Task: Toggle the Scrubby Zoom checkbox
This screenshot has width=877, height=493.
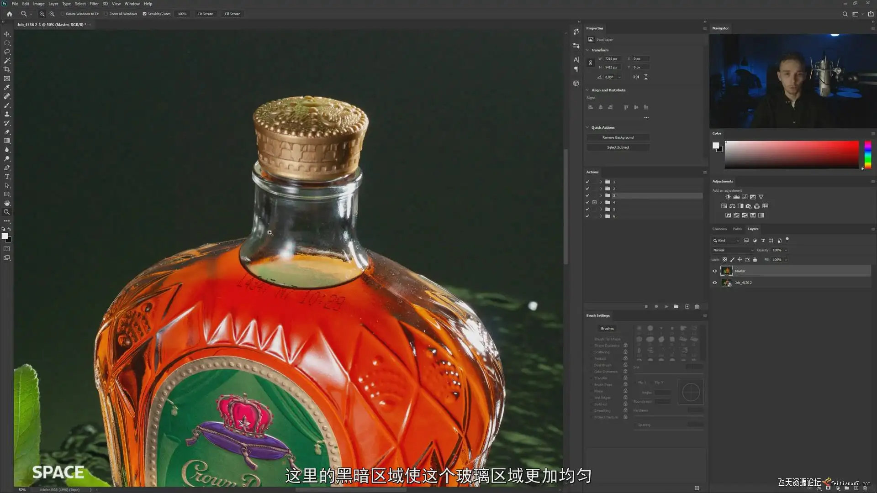Action: [x=145, y=14]
